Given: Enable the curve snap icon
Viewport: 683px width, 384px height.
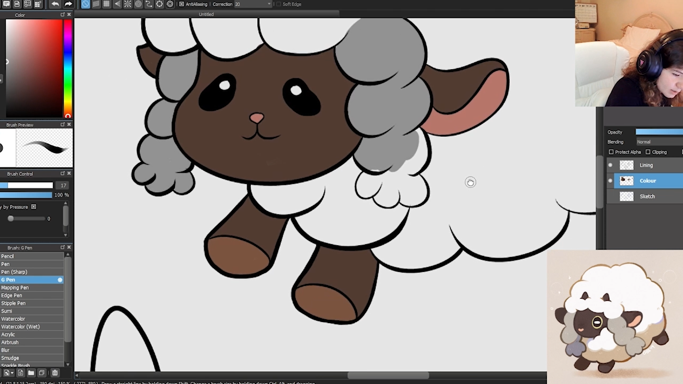Looking at the screenshot, I should 149,4.
